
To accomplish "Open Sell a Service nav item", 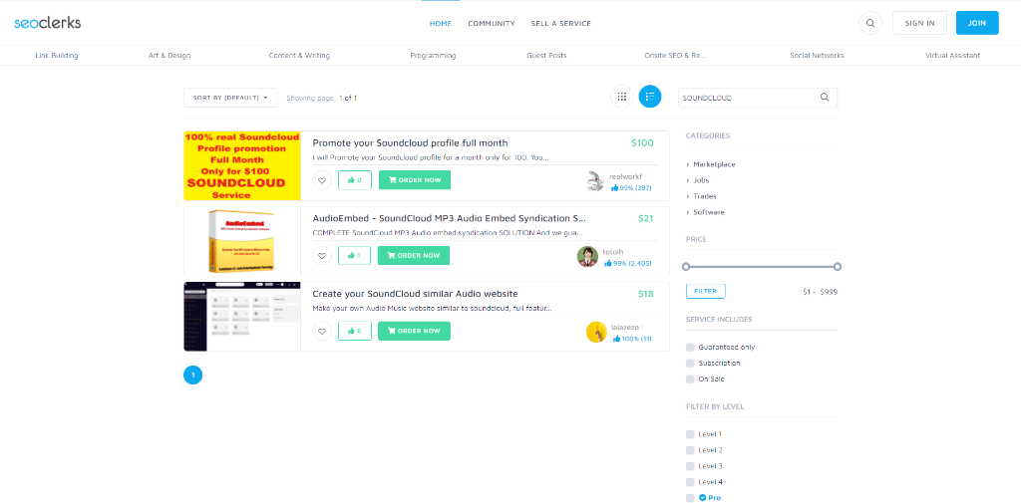I will click(560, 24).
